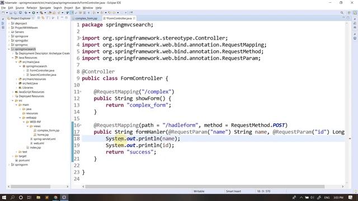Click the Save All toolbar icon
Viewport: 358px width, 201px height.
[x=15, y=13]
